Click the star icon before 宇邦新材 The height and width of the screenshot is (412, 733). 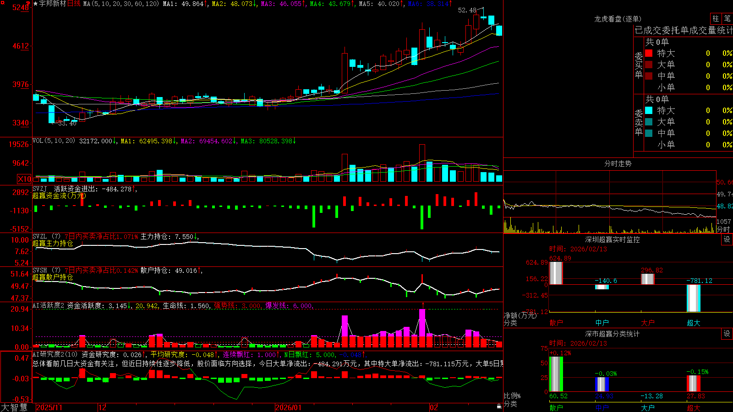pos(35,4)
